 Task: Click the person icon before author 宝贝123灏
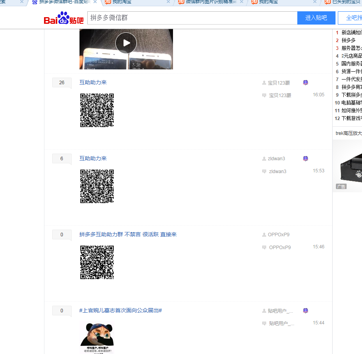pos(264,83)
